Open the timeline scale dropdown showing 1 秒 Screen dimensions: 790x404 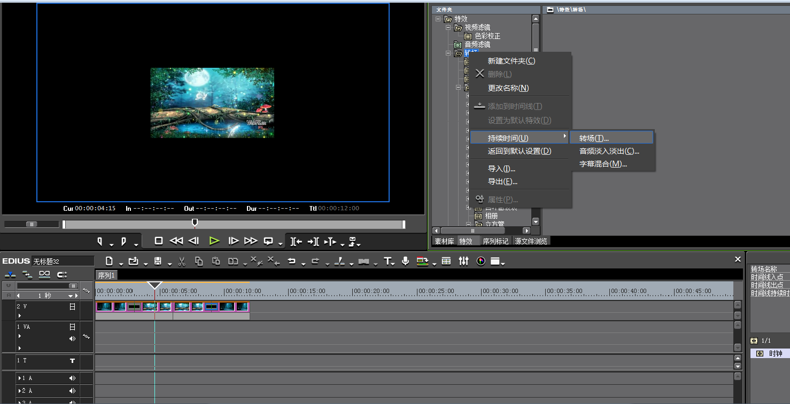pyautogui.click(x=47, y=296)
